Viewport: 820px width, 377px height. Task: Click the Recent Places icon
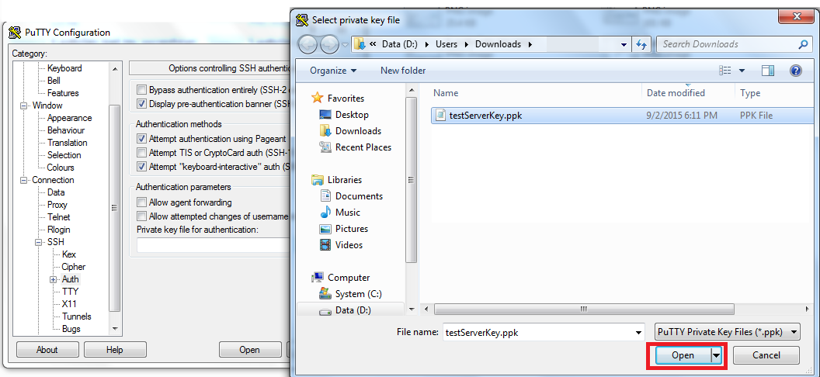pyautogui.click(x=325, y=147)
